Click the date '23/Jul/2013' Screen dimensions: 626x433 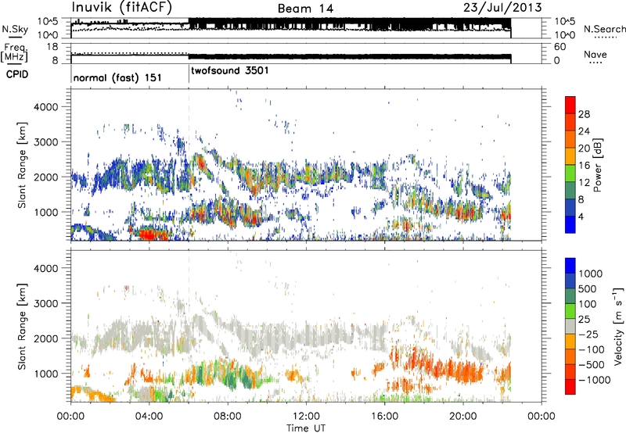502,8
